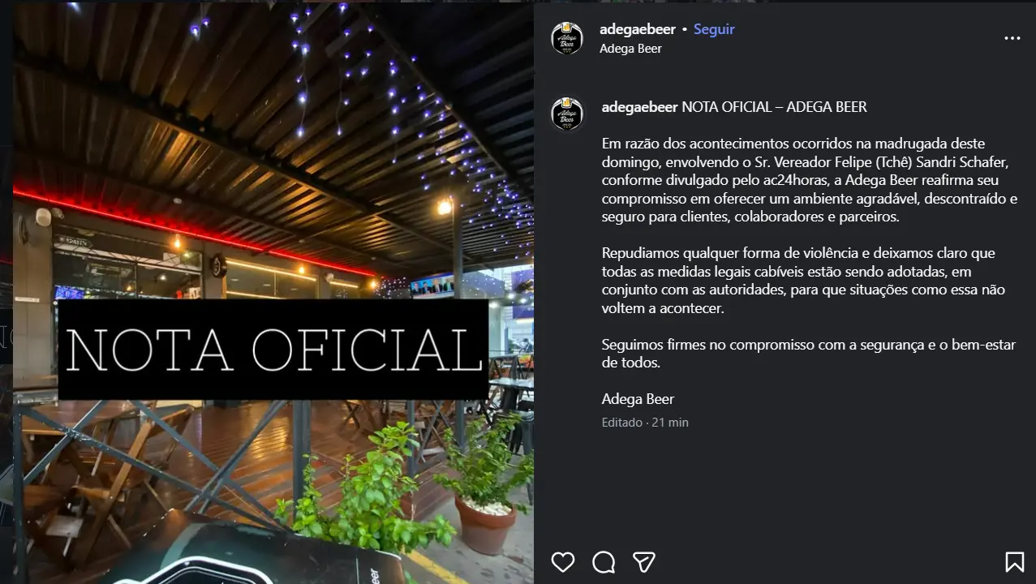
Task: Select the NOTA OFICIAL banner on the photo
Action: (x=273, y=350)
